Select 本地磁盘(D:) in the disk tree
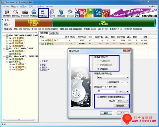This screenshot has height=127, width=159. pyautogui.click(x=19, y=43)
